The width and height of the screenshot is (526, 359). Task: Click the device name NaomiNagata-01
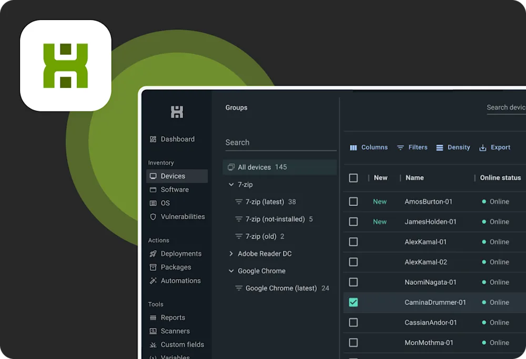pyautogui.click(x=430, y=282)
